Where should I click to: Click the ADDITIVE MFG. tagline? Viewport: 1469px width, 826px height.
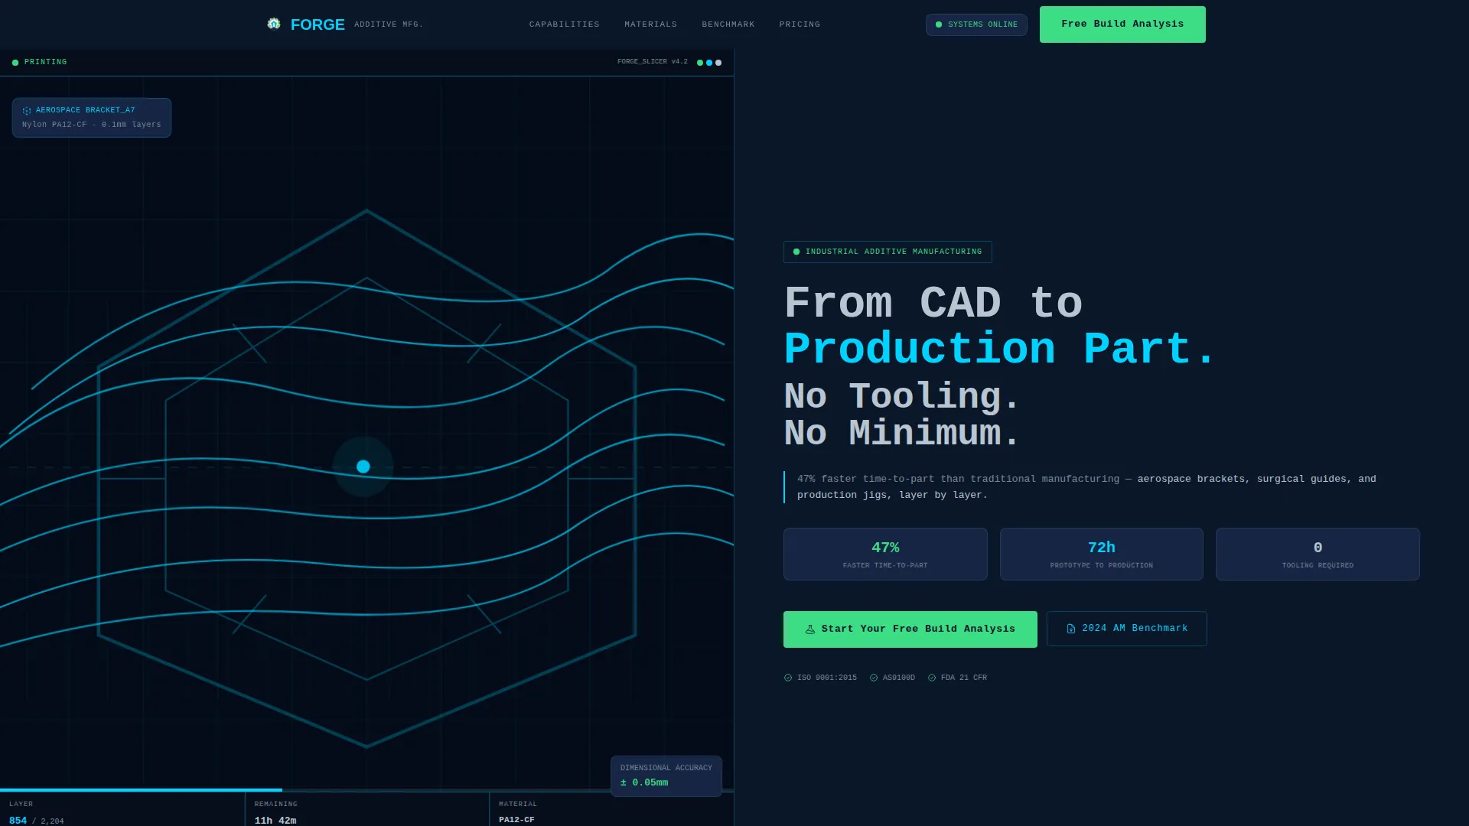coord(389,24)
